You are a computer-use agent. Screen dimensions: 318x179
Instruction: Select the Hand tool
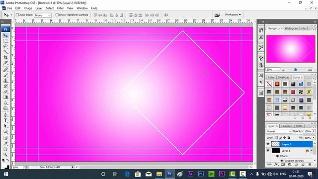point(5,149)
